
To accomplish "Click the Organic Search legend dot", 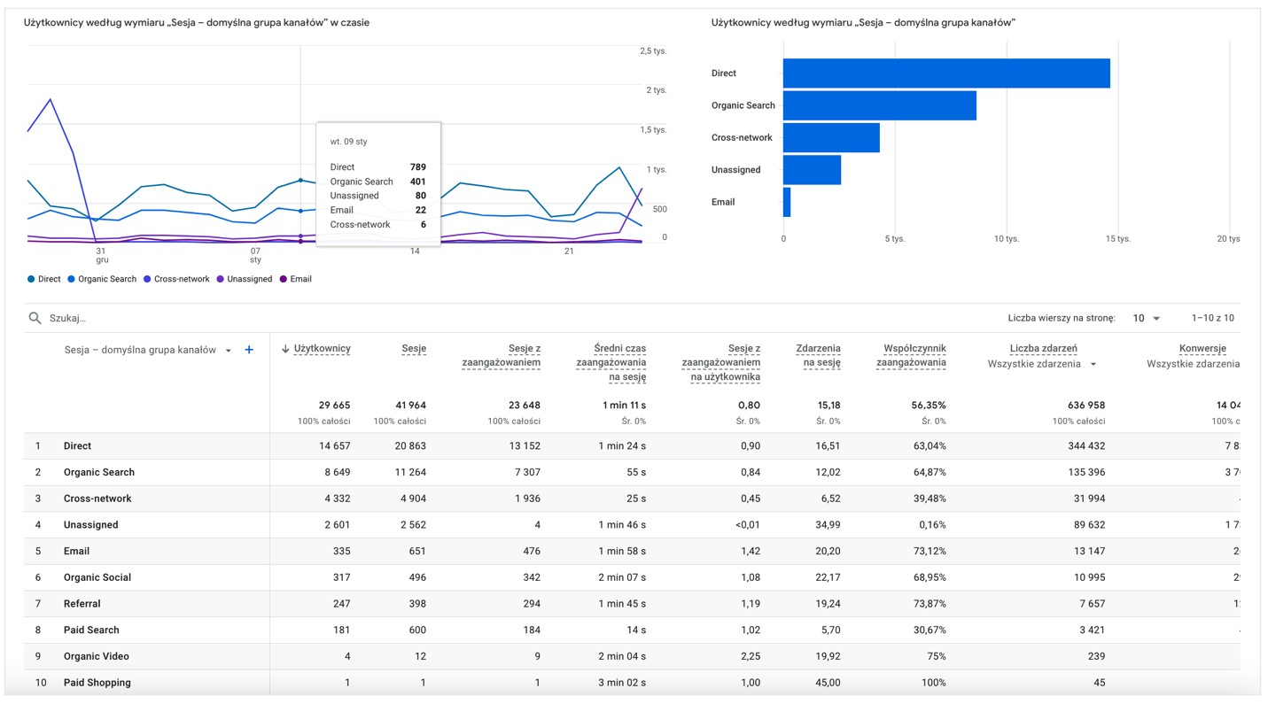I will point(72,279).
